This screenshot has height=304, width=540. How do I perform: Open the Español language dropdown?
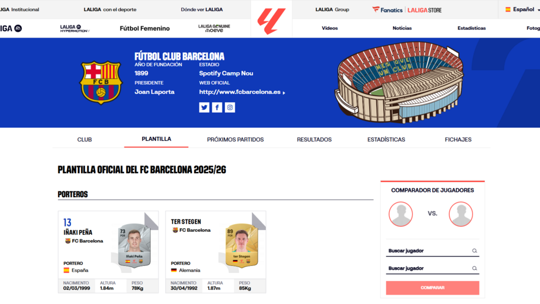[522, 9]
